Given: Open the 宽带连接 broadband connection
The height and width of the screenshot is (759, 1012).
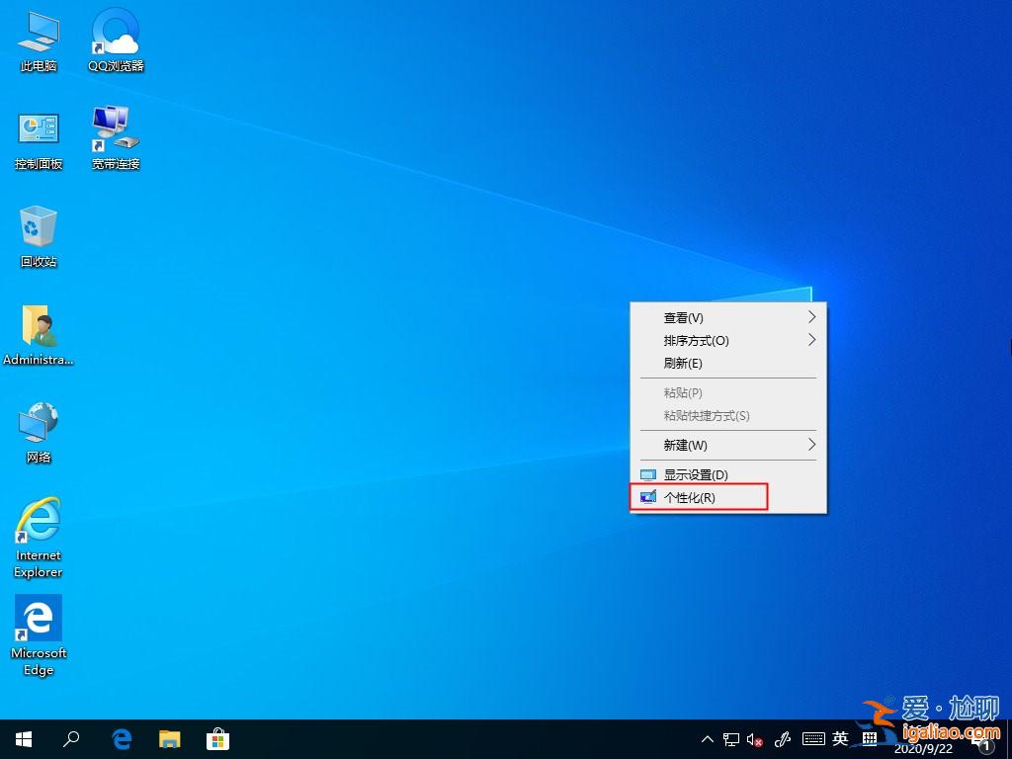Looking at the screenshot, I should pyautogui.click(x=114, y=136).
